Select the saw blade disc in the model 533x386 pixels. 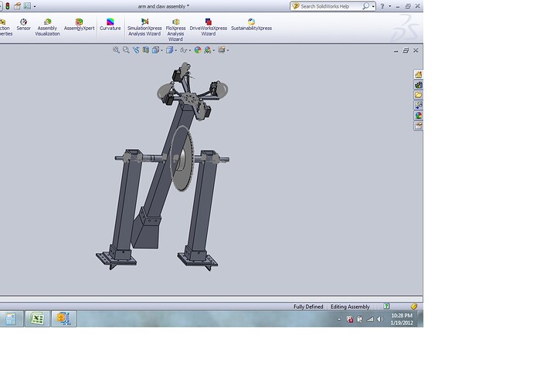coord(182,159)
